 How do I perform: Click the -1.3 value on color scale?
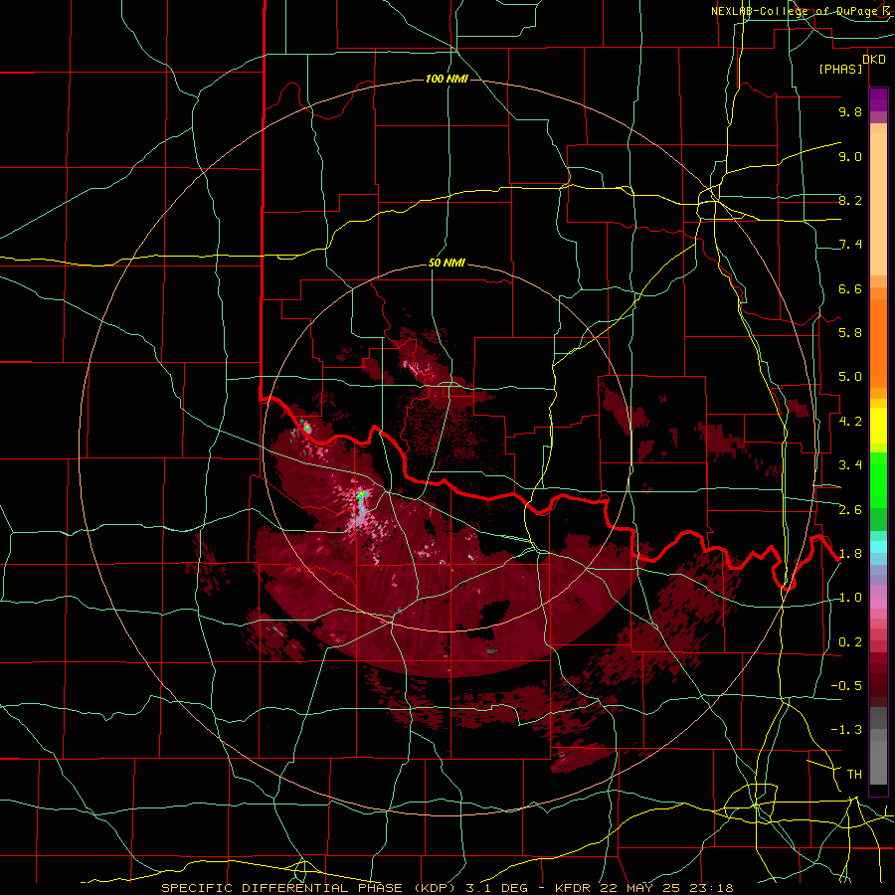pos(846,730)
